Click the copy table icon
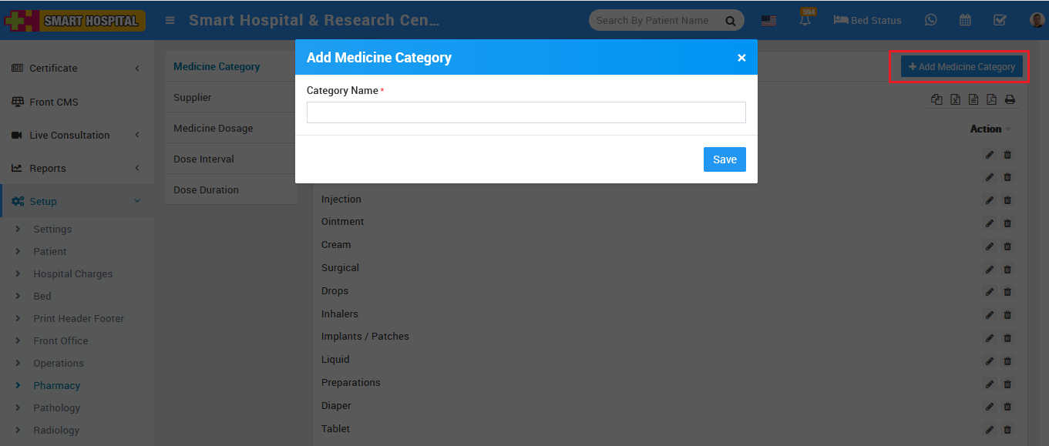The height and width of the screenshot is (446, 1049). (936, 99)
